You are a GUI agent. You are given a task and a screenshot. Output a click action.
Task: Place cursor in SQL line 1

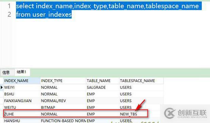coord(108,6)
